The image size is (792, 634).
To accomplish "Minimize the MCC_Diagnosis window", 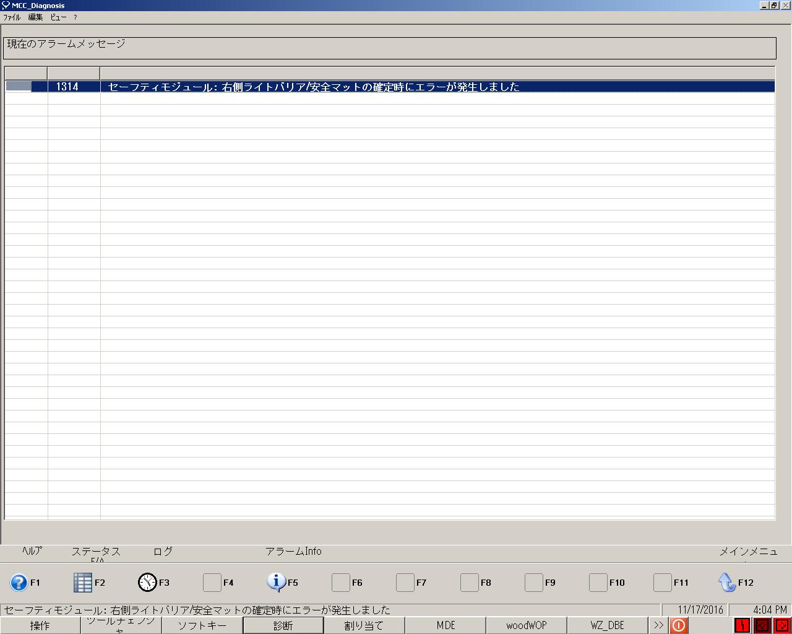I will (765, 5).
